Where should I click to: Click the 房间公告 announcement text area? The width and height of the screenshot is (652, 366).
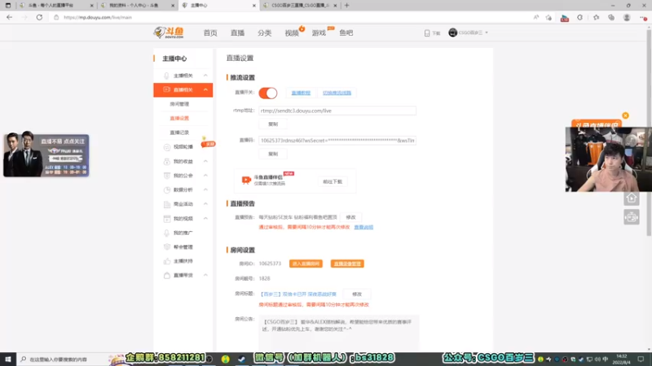[x=339, y=332]
